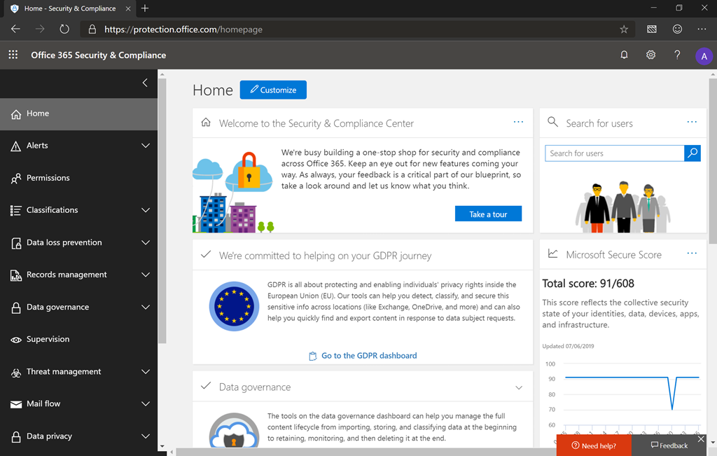Open the Permissions page in sidebar
This screenshot has height=456, width=717.
coord(48,178)
